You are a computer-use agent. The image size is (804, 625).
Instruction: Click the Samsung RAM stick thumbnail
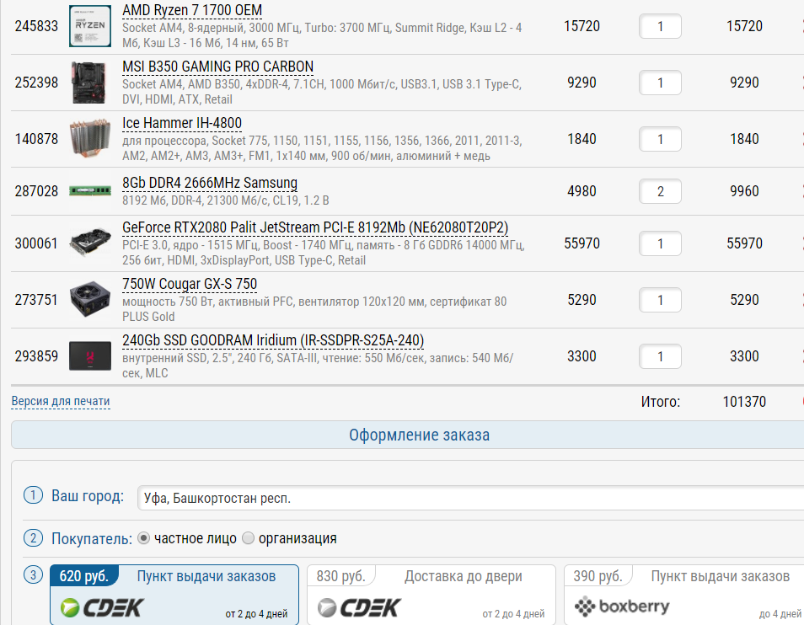90,191
